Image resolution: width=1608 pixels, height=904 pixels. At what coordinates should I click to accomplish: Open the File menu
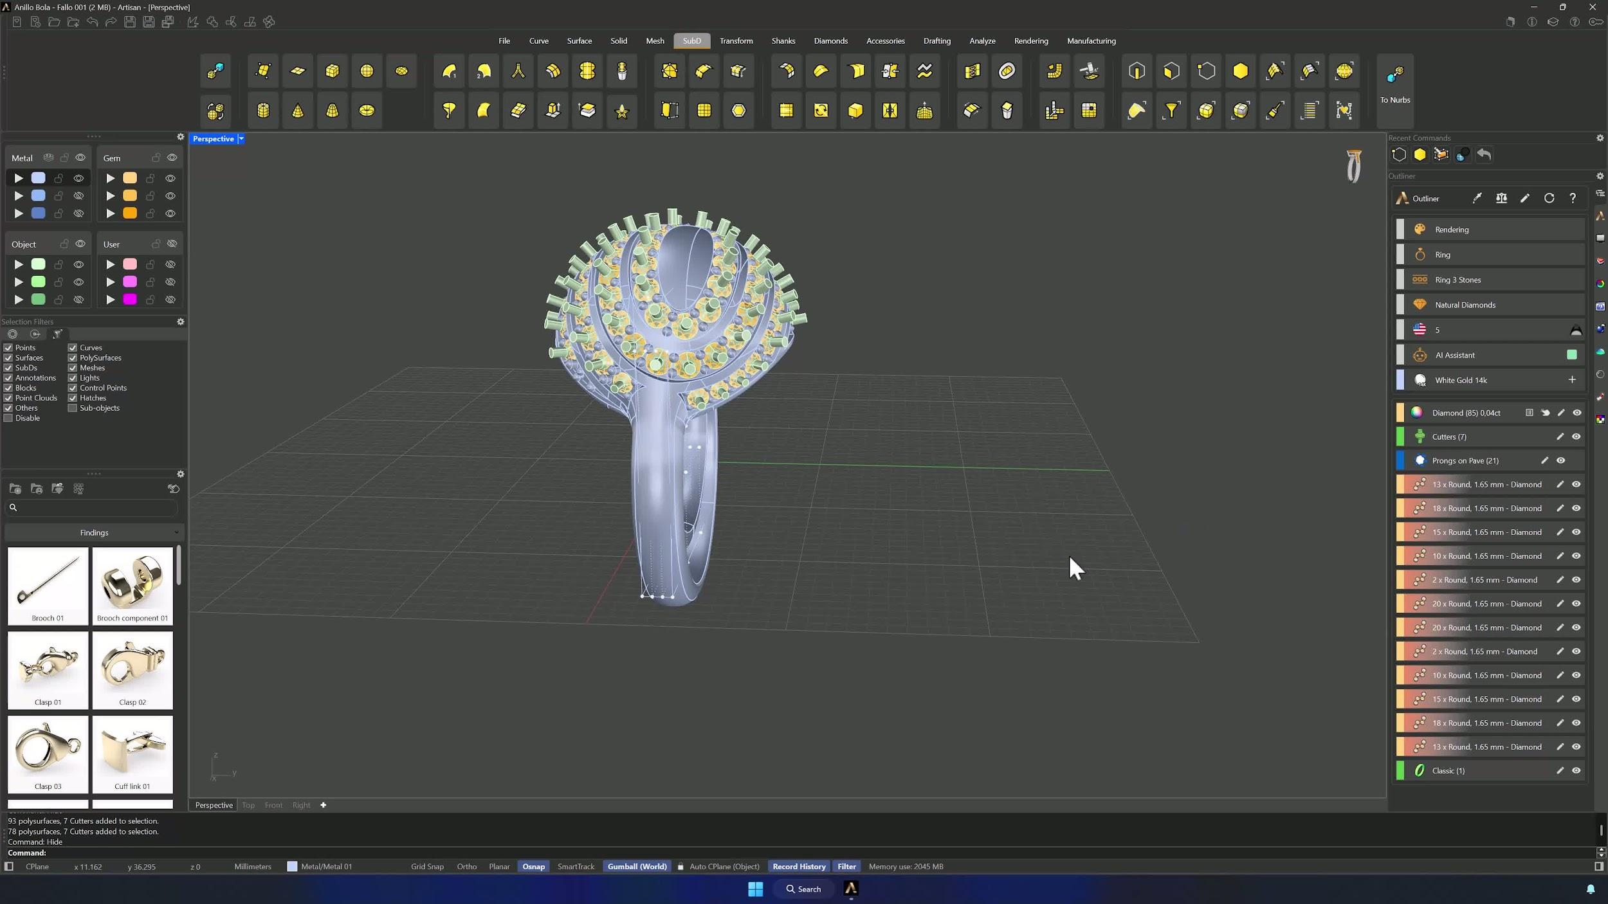click(504, 41)
